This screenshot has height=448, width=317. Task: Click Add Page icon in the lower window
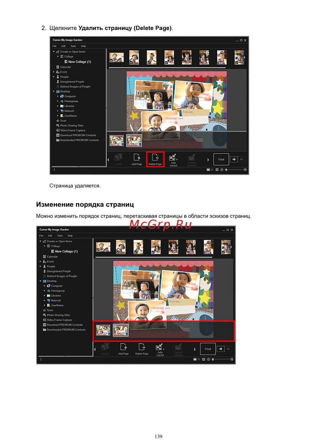[x=123, y=349]
